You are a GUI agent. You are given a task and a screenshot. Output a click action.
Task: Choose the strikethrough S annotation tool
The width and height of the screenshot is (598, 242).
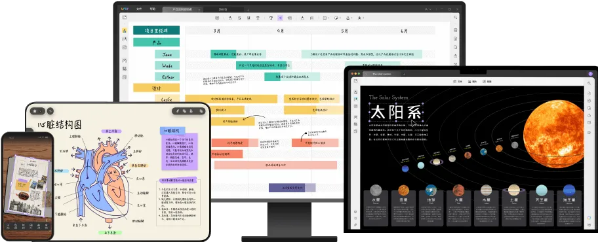coord(239,18)
